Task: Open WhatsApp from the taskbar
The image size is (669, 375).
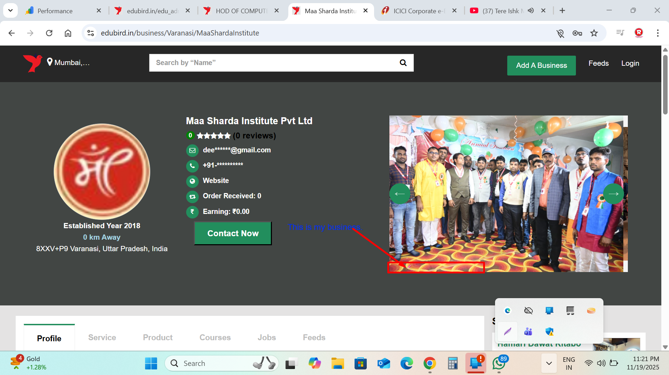Action: tap(499, 364)
